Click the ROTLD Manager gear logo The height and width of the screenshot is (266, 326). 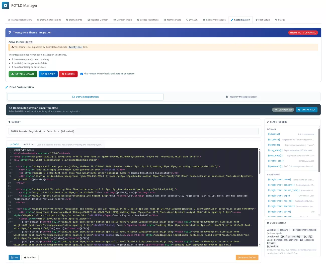coord(6,5)
